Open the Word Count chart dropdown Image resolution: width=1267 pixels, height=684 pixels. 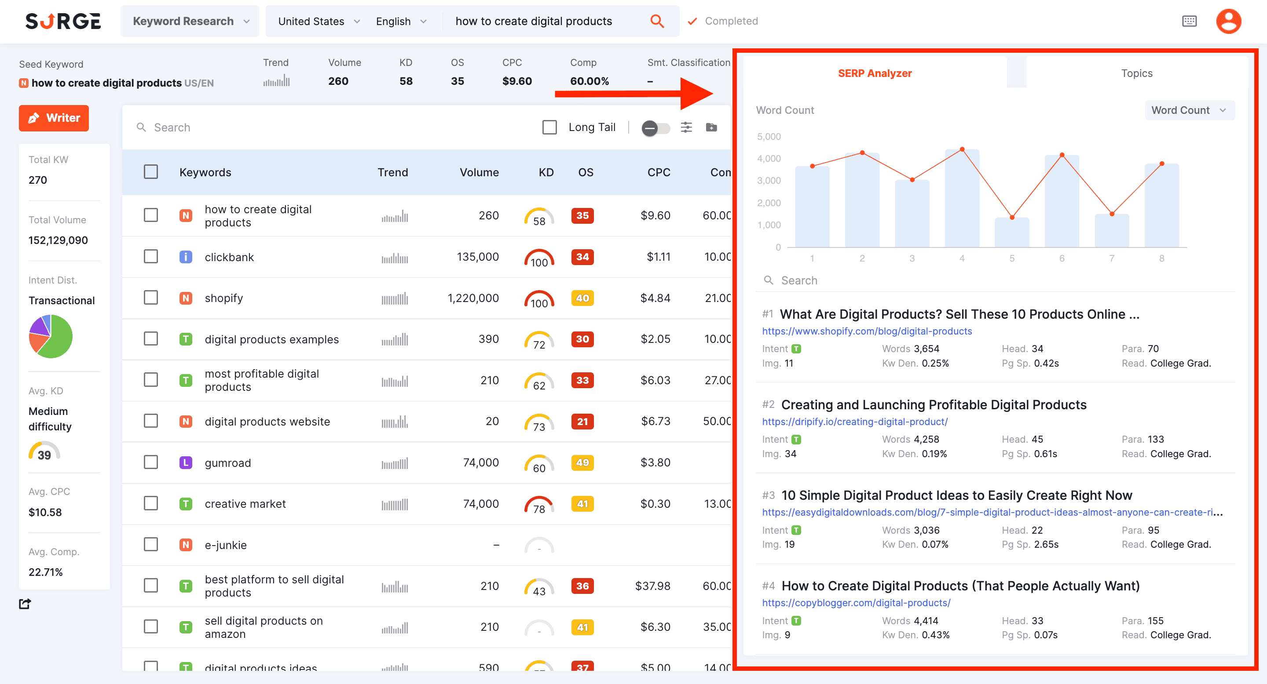click(x=1189, y=110)
